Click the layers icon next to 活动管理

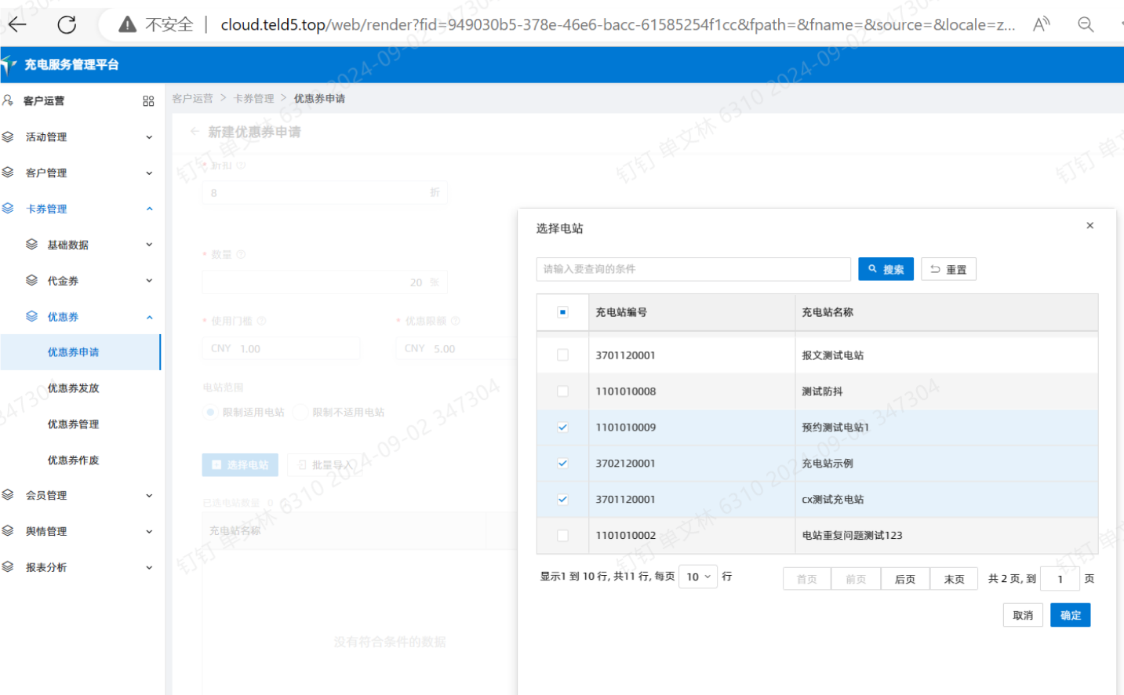9,137
